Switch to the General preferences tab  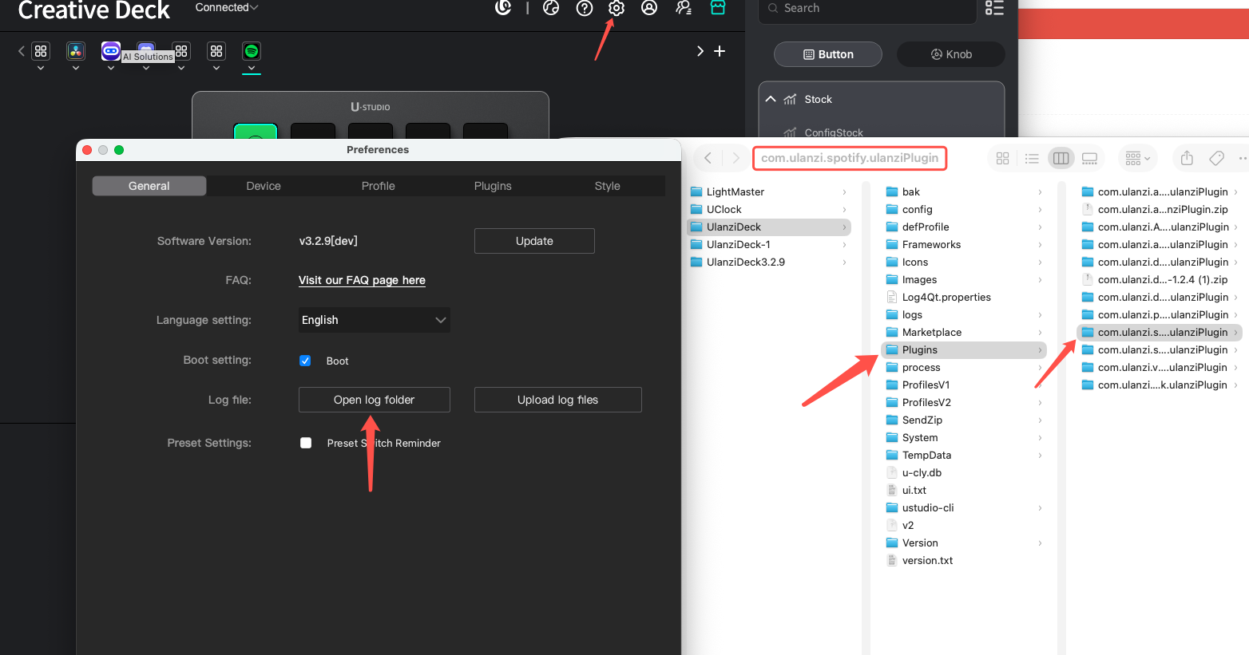149,186
